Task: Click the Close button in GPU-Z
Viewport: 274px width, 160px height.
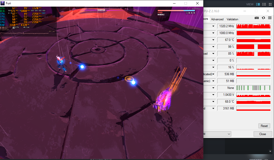Action: click(x=263, y=134)
